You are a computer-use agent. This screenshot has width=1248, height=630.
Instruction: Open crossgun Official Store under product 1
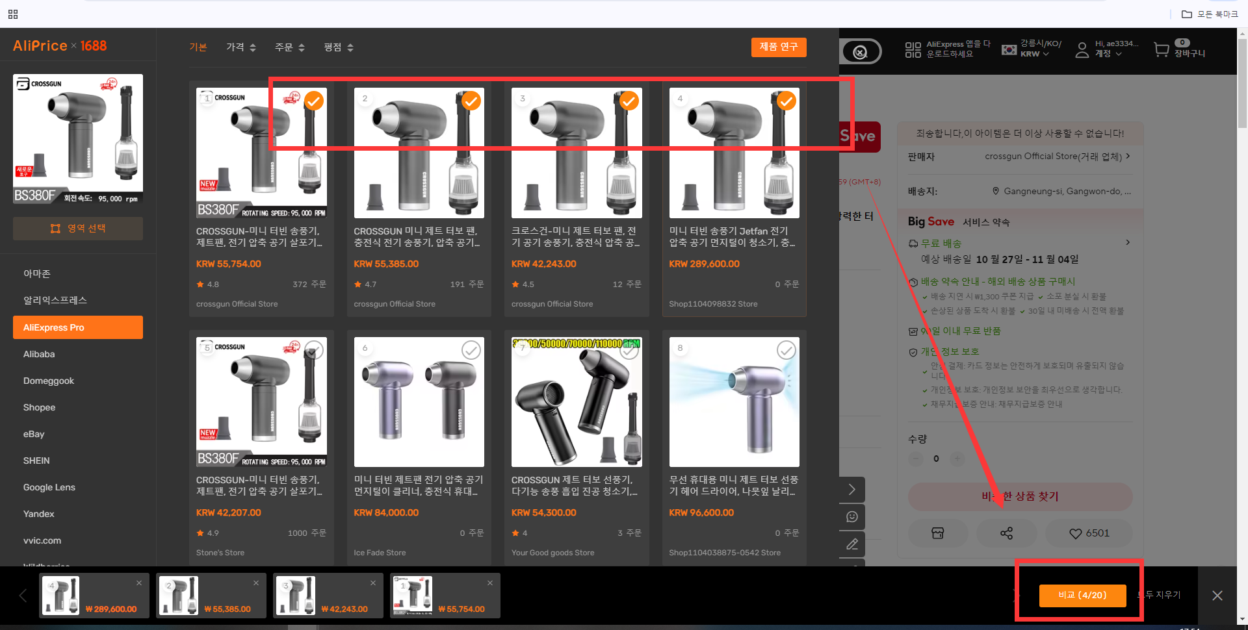(x=237, y=304)
